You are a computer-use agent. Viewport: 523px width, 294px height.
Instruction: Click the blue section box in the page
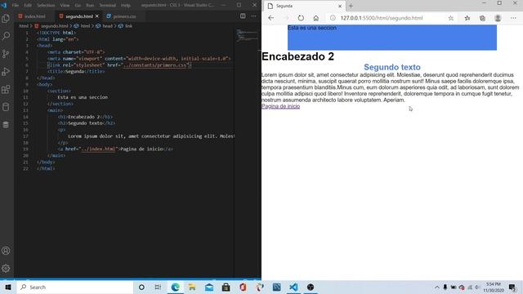(392, 38)
